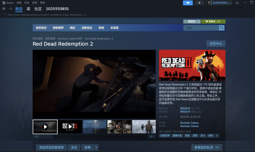This screenshot has width=255, height=152.
Task: Open developer Rockstar Games link
Action: [x=189, y=123]
